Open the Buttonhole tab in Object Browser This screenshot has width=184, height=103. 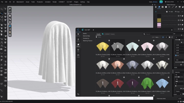(169, 7)
